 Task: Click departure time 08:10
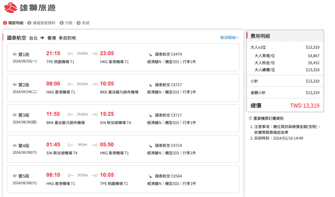pos(53,175)
